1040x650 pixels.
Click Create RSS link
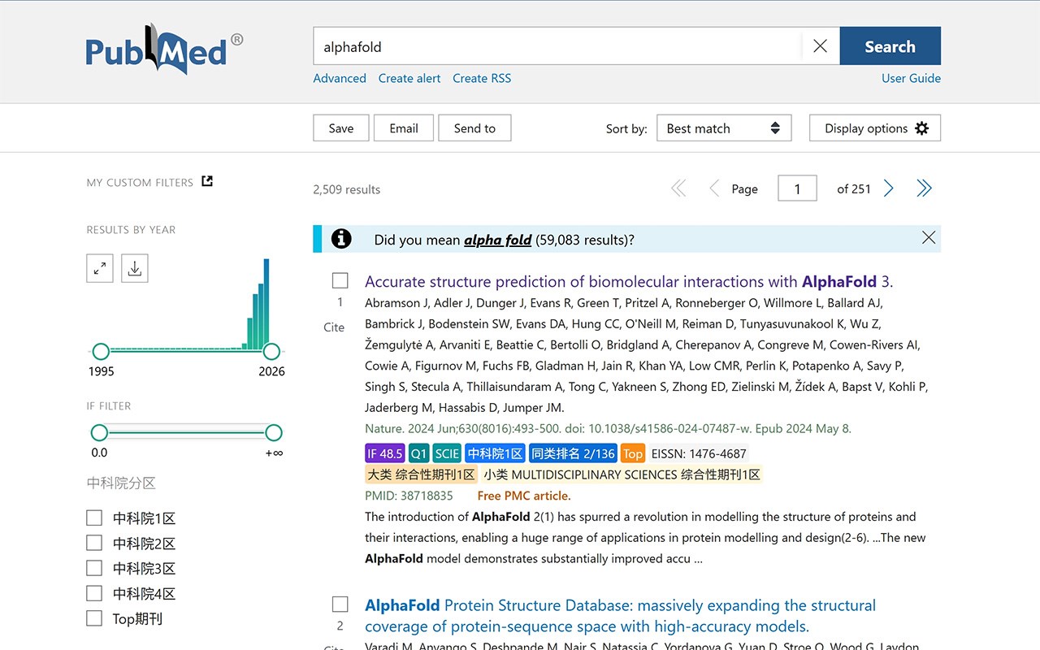[x=482, y=78]
